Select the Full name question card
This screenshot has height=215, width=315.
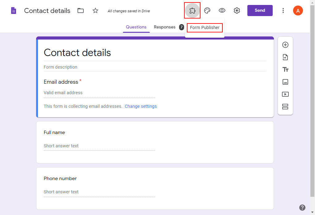tap(155, 142)
